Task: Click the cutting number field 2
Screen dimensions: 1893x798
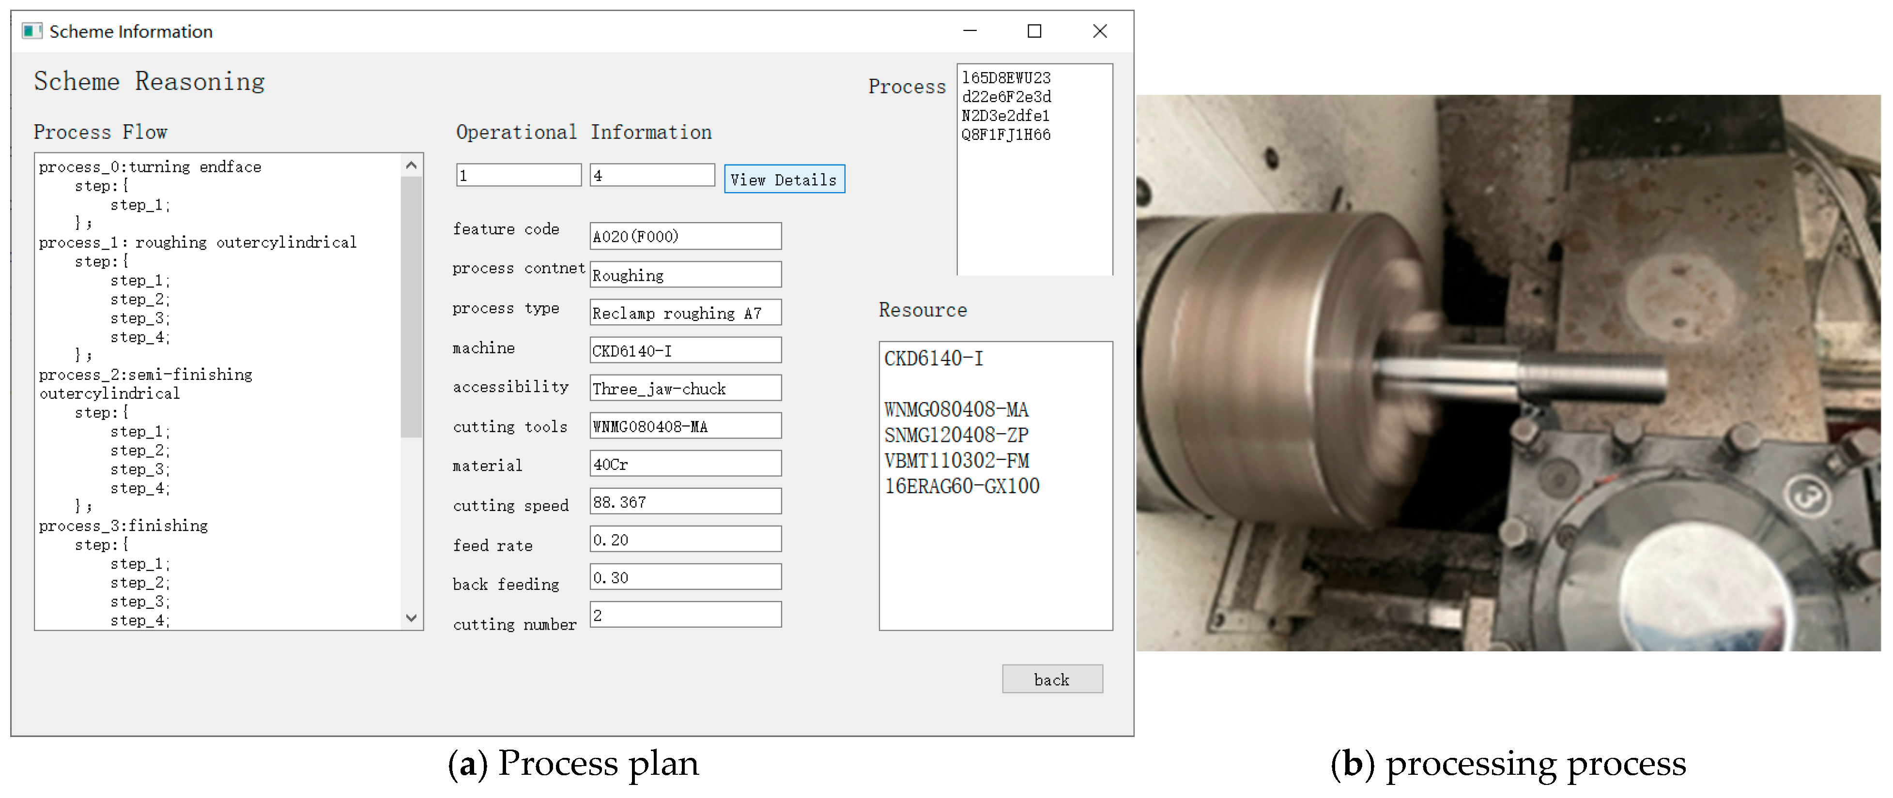Action: (685, 615)
